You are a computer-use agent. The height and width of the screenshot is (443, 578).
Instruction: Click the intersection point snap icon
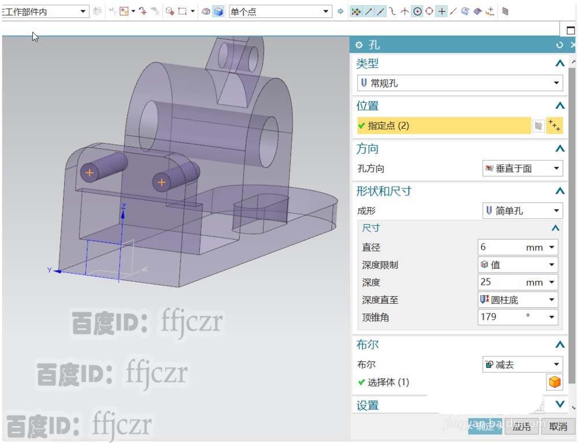click(x=405, y=11)
